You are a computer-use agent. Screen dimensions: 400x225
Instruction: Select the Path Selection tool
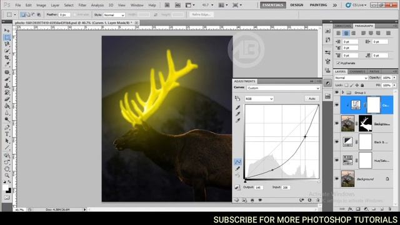tap(7, 141)
